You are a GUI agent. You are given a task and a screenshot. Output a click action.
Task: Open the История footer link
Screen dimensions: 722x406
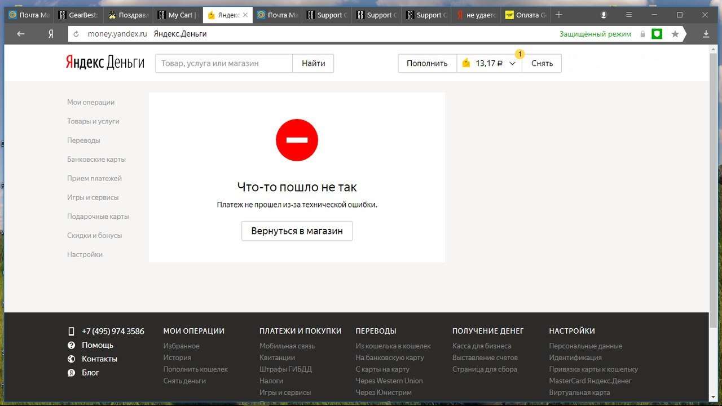[x=177, y=358]
